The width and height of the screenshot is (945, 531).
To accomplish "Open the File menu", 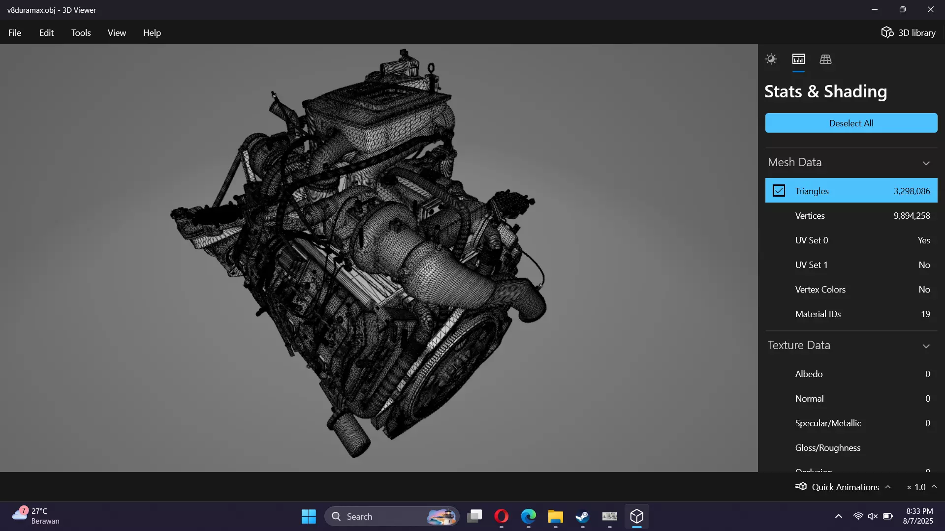I will pos(15,32).
